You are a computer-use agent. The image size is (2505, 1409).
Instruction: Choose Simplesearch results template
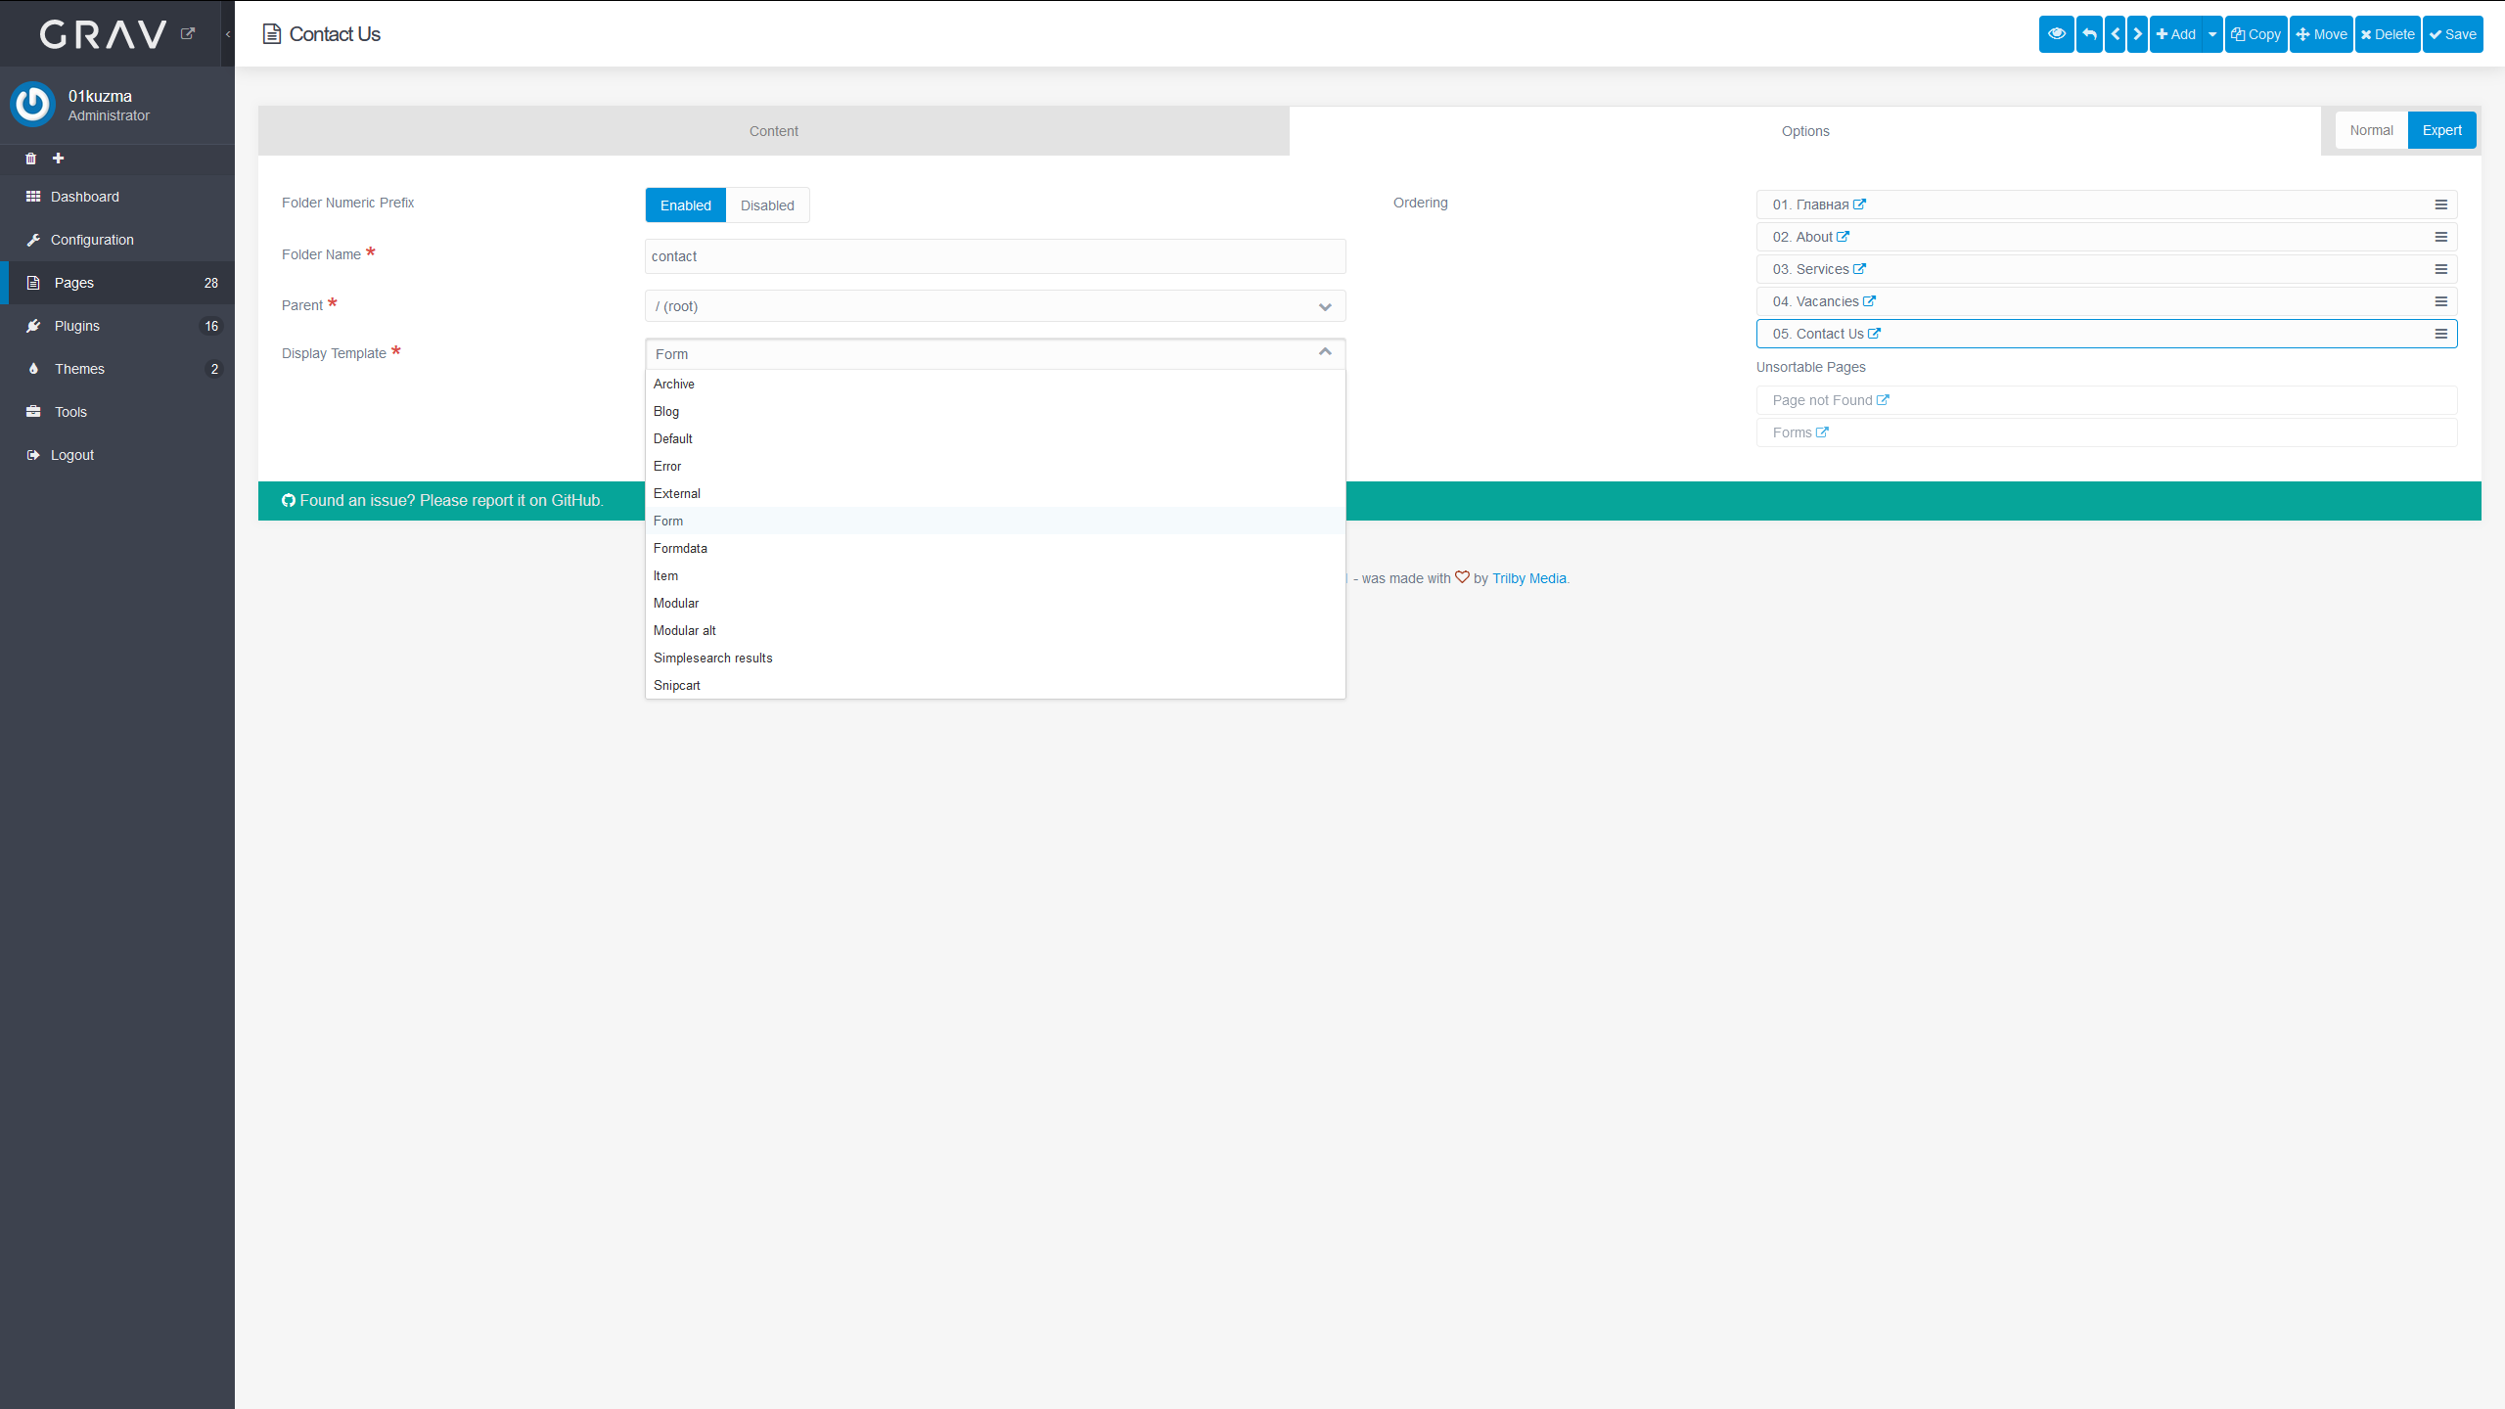point(995,658)
